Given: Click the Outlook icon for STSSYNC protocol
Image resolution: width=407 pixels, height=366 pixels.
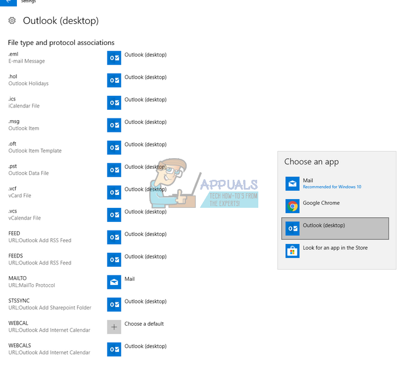Looking at the screenshot, I should click(114, 305).
